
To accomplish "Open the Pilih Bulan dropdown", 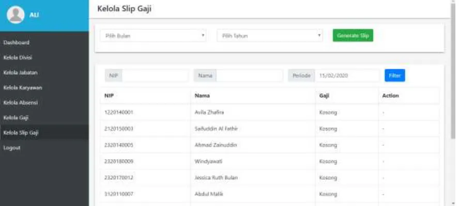I will (153, 36).
